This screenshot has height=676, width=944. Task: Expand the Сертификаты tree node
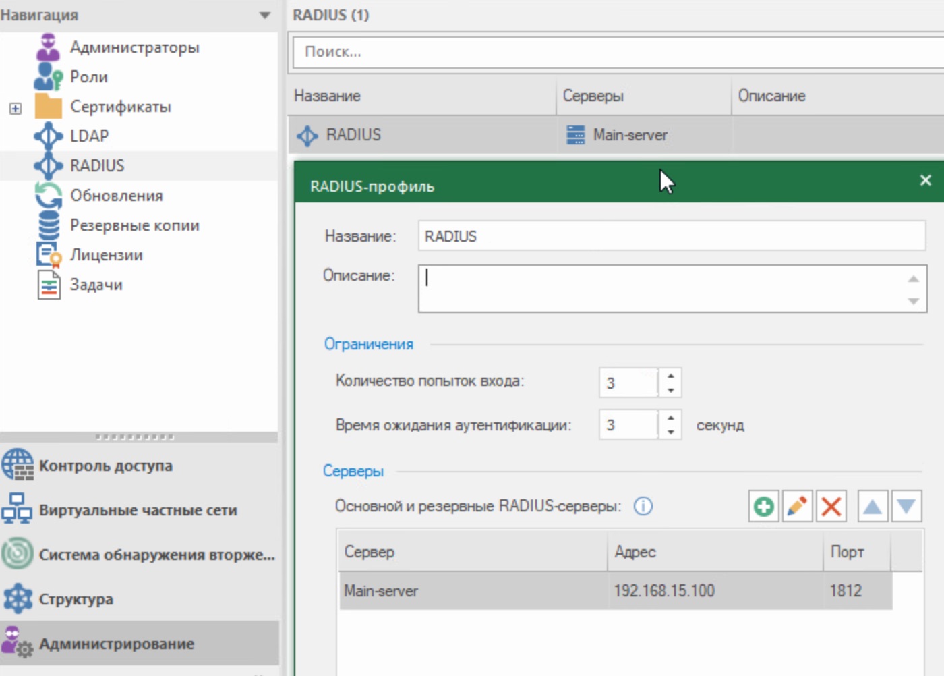[x=16, y=108]
